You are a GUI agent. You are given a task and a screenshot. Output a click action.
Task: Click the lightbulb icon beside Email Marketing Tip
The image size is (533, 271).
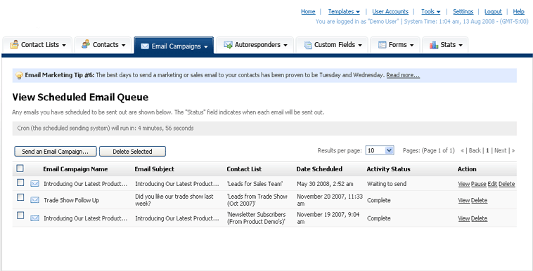[x=20, y=75]
